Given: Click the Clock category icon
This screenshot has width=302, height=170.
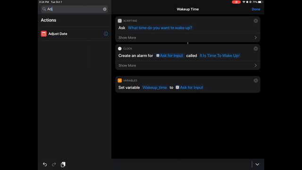Looking at the screenshot, I should tap(119, 49).
